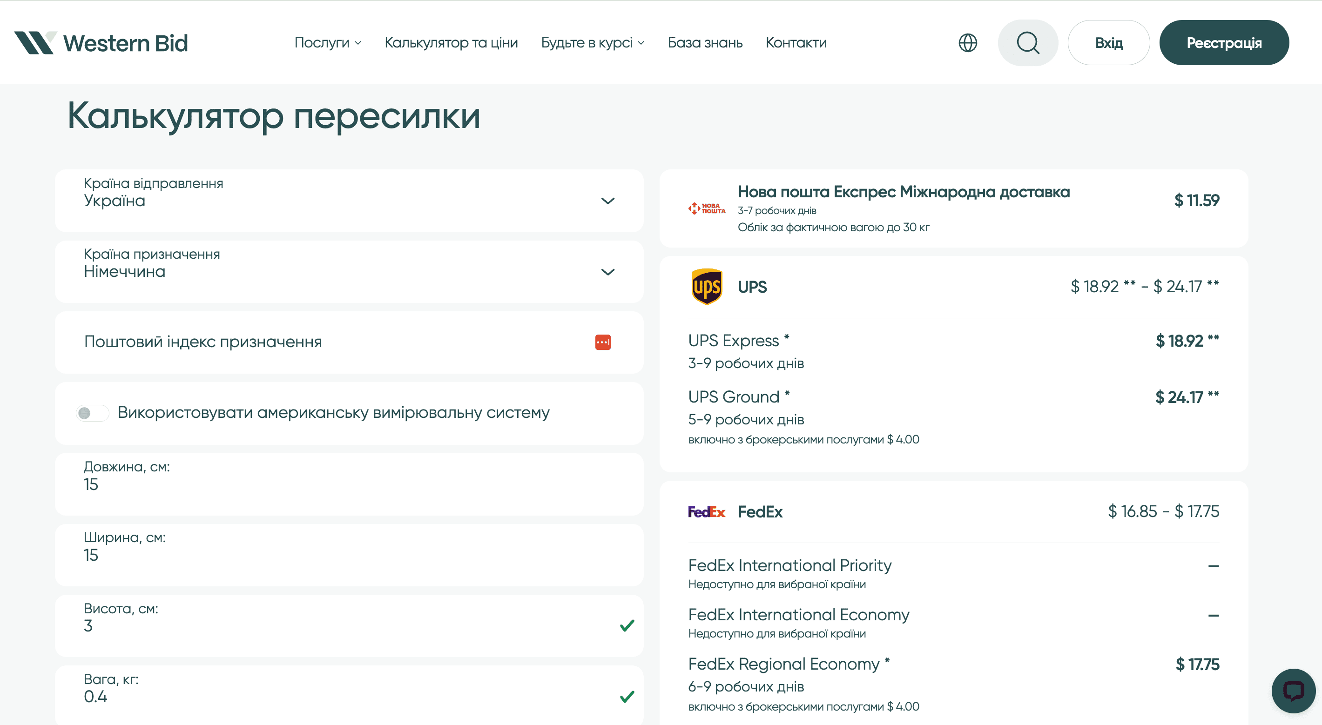Expand the Будьте в курсі menu

(x=641, y=43)
